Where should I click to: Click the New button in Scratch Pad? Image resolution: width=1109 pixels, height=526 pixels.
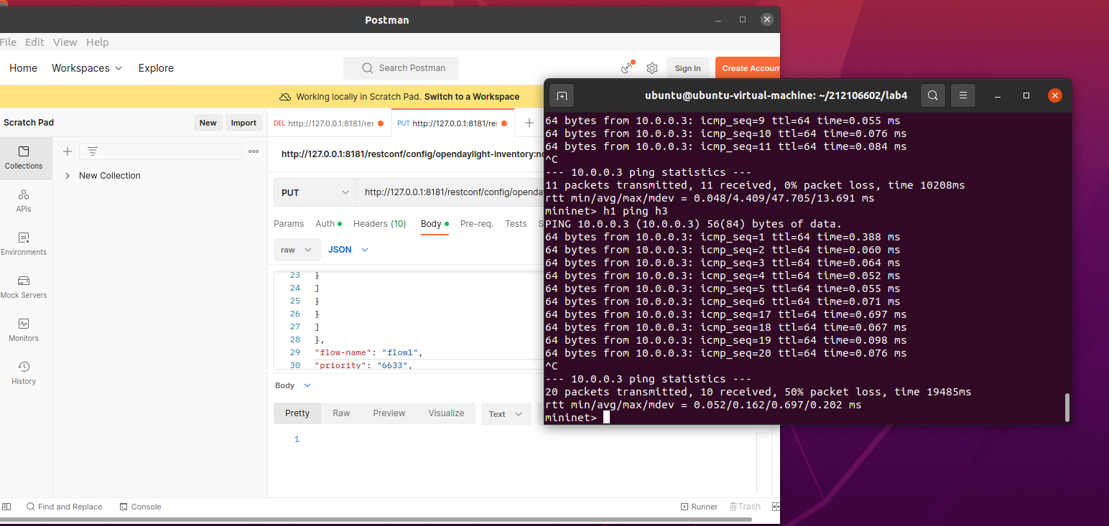point(208,123)
